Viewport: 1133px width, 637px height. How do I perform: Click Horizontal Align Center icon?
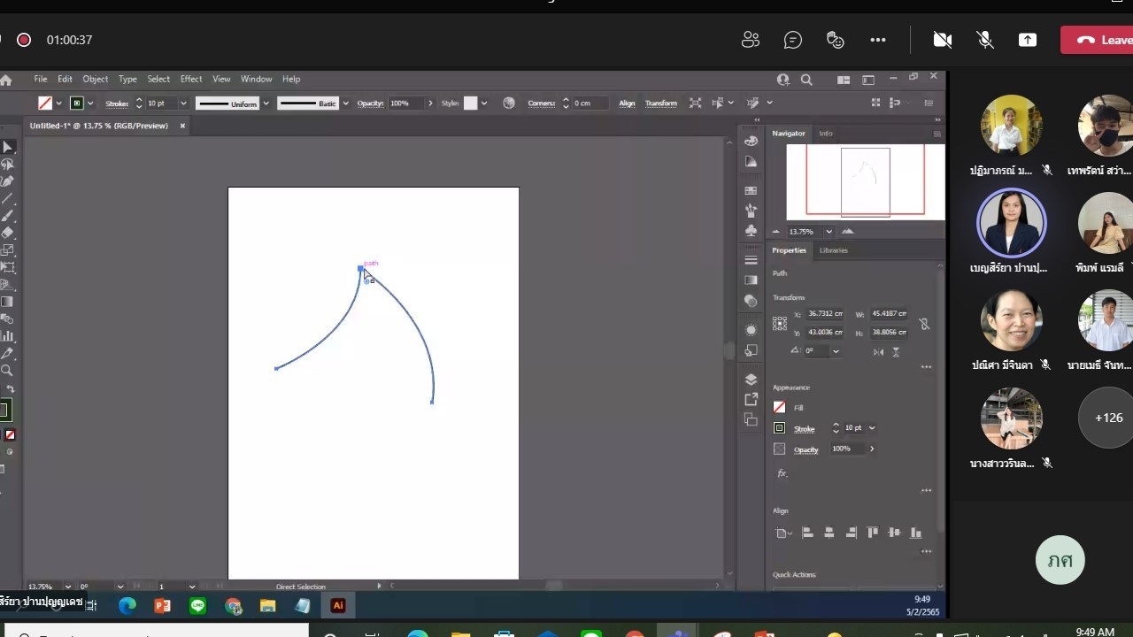coord(829,533)
